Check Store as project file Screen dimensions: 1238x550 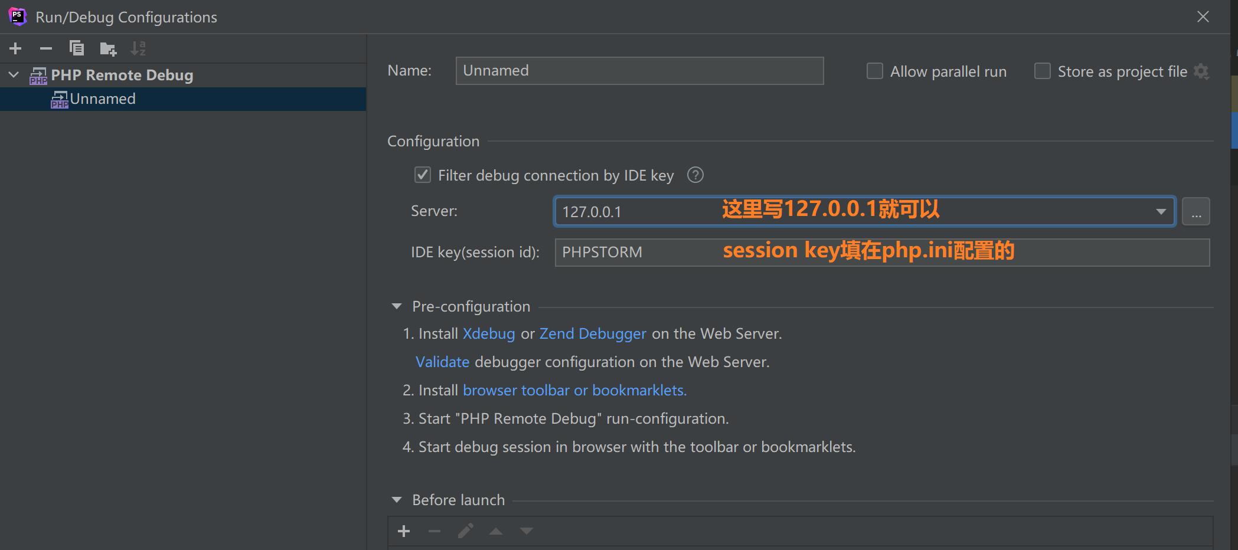(1043, 71)
